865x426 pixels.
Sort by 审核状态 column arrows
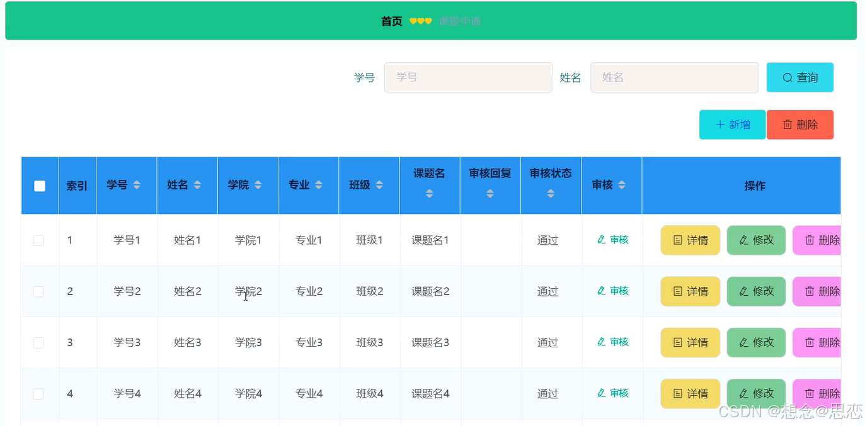point(550,194)
